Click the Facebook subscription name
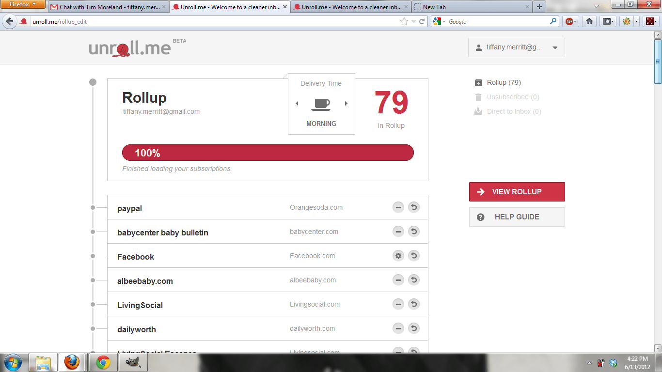Image resolution: width=662 pixels, height=372 pixels. (136, 257)
